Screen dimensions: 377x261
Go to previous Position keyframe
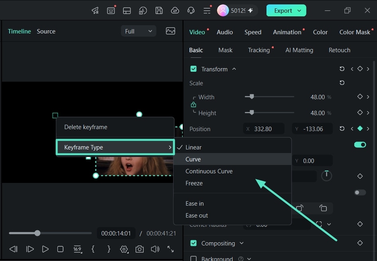[x=352, y=129]
